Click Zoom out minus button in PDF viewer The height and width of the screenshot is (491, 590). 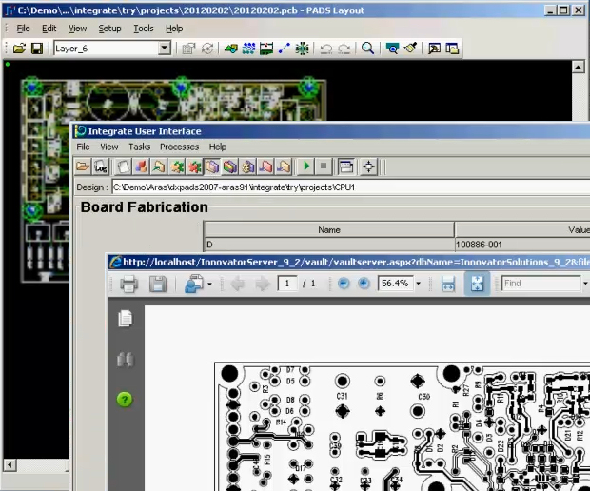click(x=344, y=284)
